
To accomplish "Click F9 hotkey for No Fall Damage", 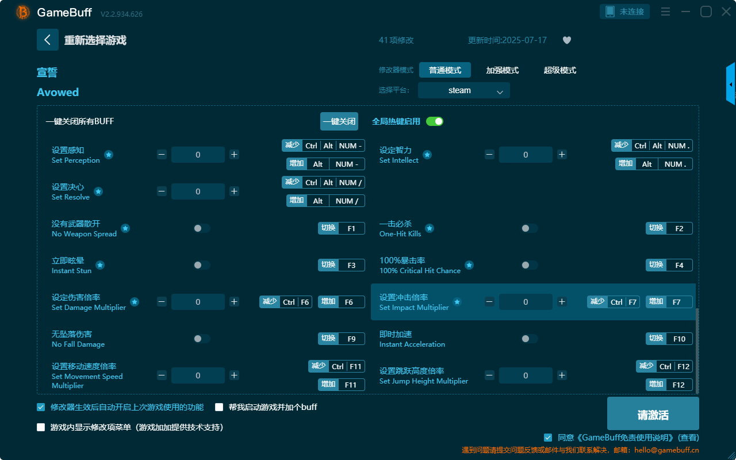I will click(351, 339).
